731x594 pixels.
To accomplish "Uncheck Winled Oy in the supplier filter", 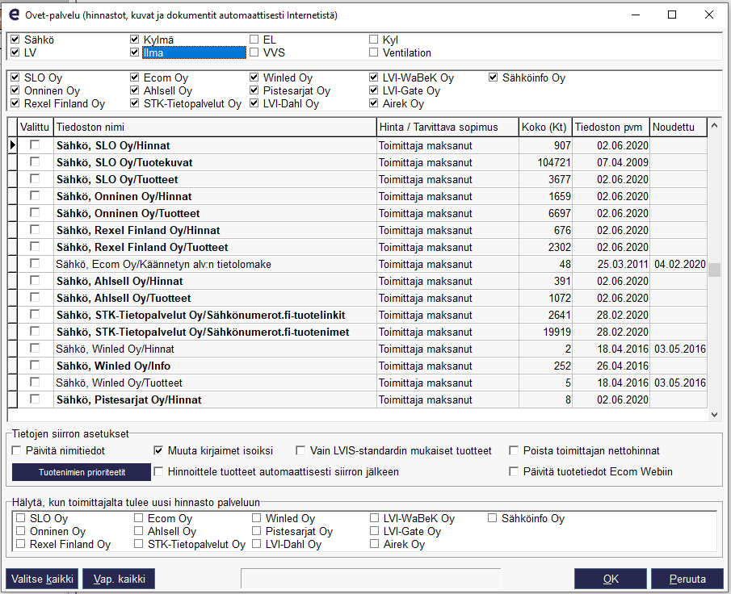I will tap(254, 77).
